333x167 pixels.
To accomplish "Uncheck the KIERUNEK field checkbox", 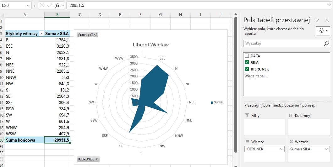I will click(247, 69).
